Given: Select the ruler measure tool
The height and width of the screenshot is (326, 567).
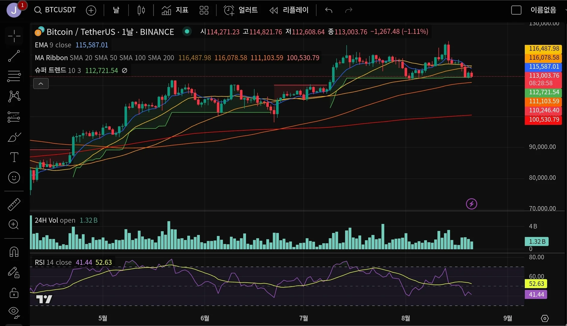Looking at the screenshot, I should pos(14,204).
